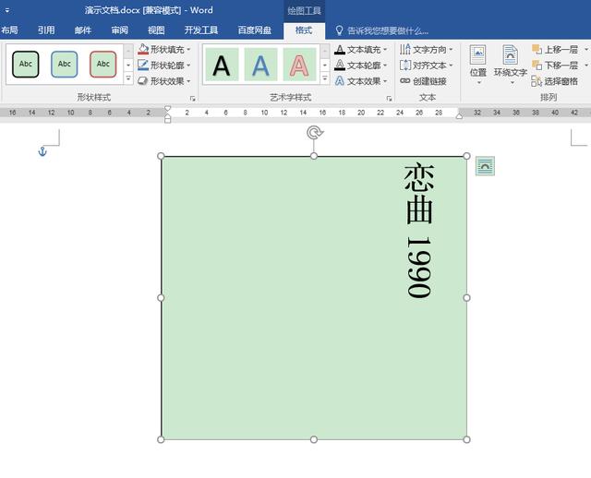The width and height of the screenshot is (591, 478).
Task: Switch to the Layout (布局) tab
Action: coord(9,30)
